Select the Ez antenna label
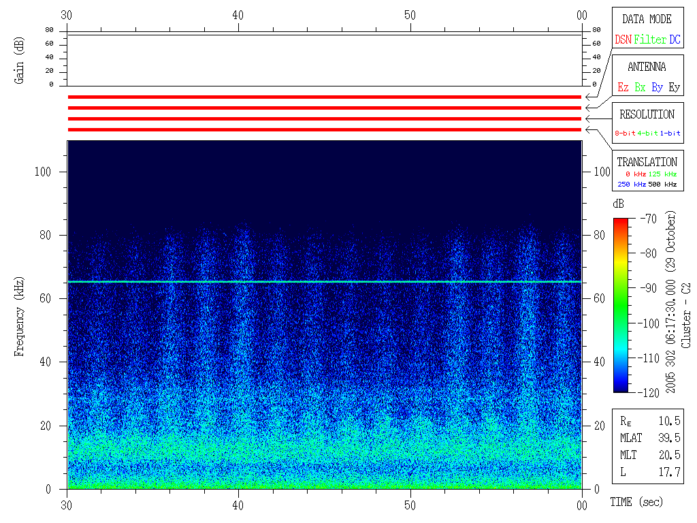 click(x=623, y=88)
